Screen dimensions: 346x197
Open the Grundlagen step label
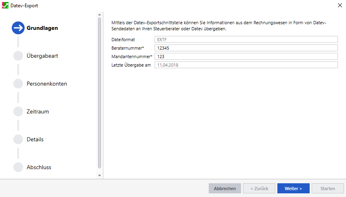(42, 28)
